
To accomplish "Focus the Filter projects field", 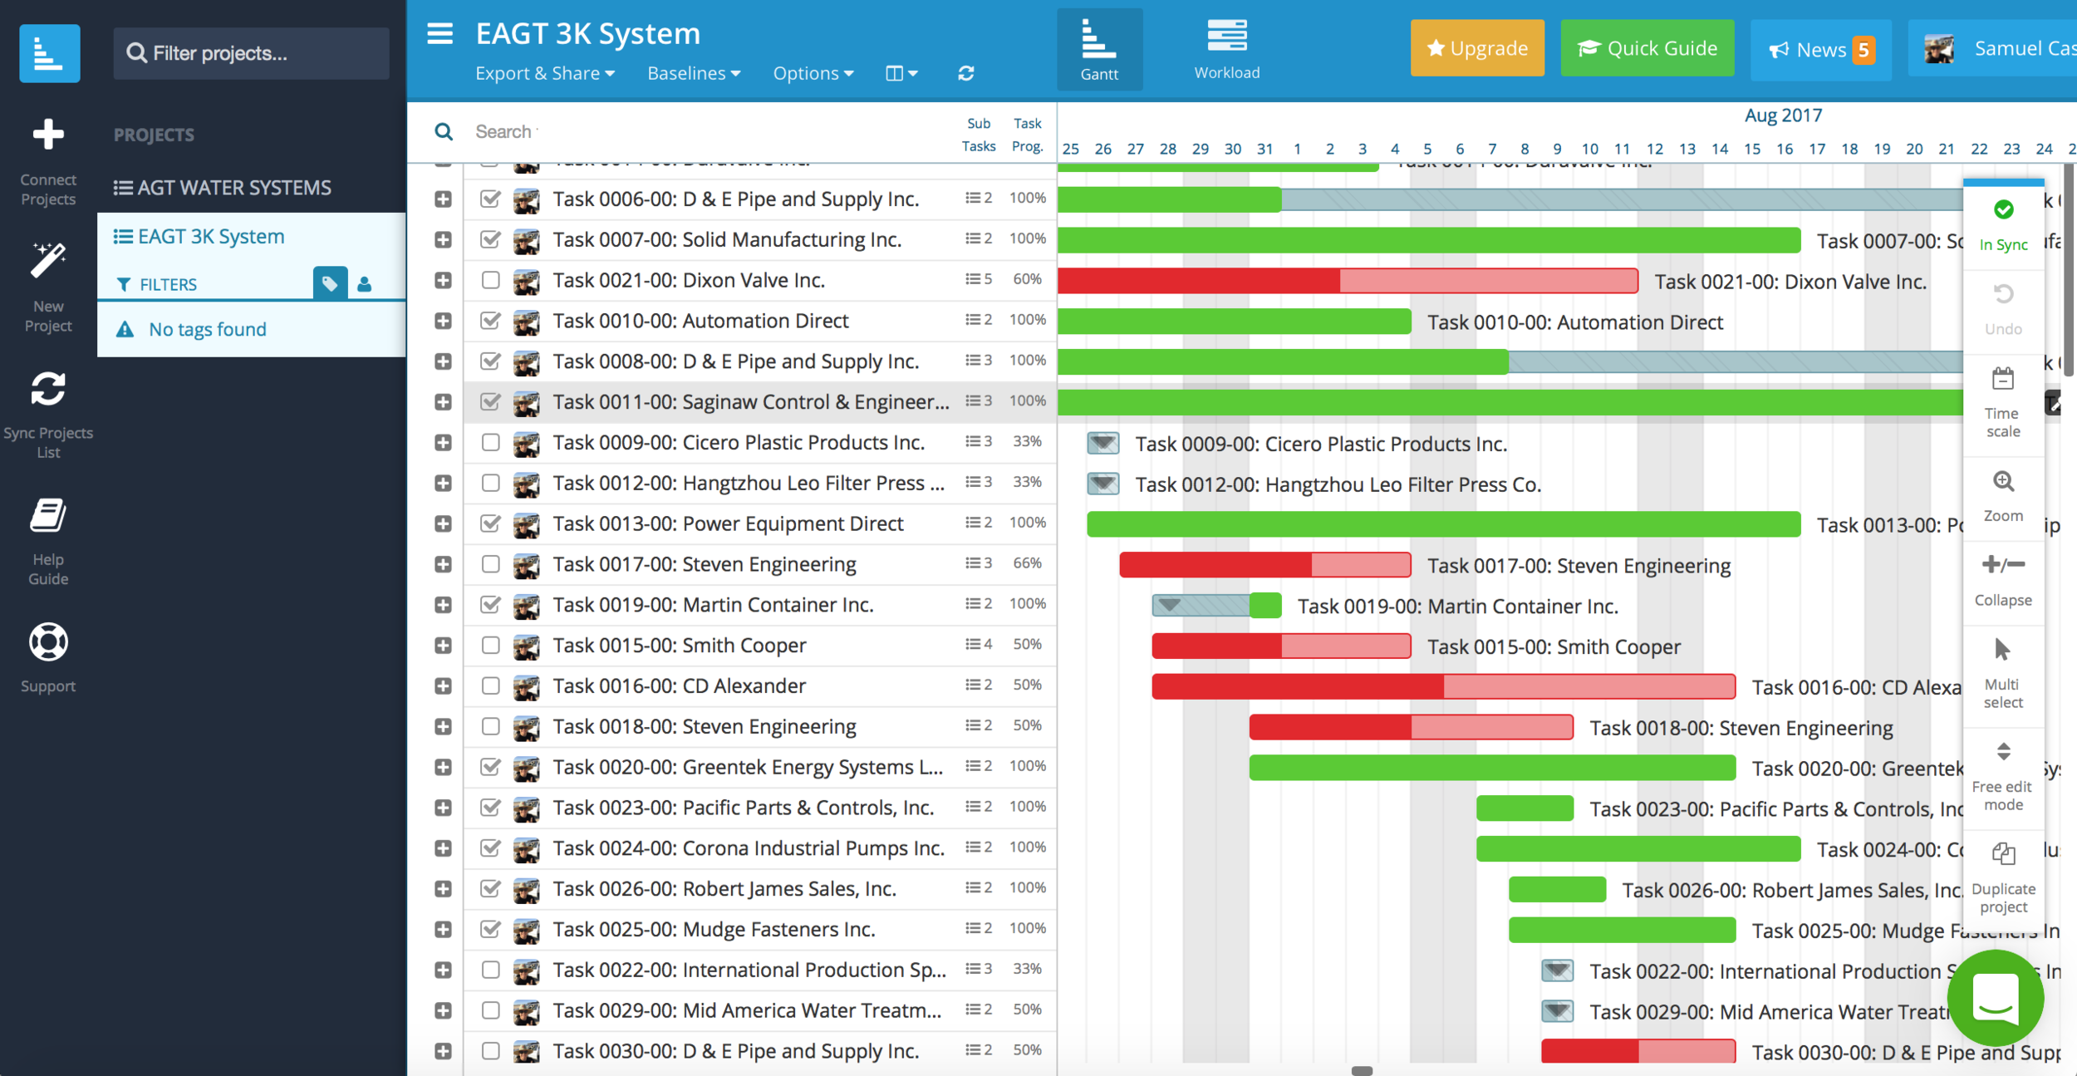I will pyautogui.click(x=251, y=53).
